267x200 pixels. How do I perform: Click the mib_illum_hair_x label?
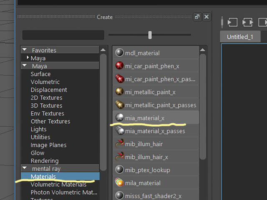(x=146, y=157)
